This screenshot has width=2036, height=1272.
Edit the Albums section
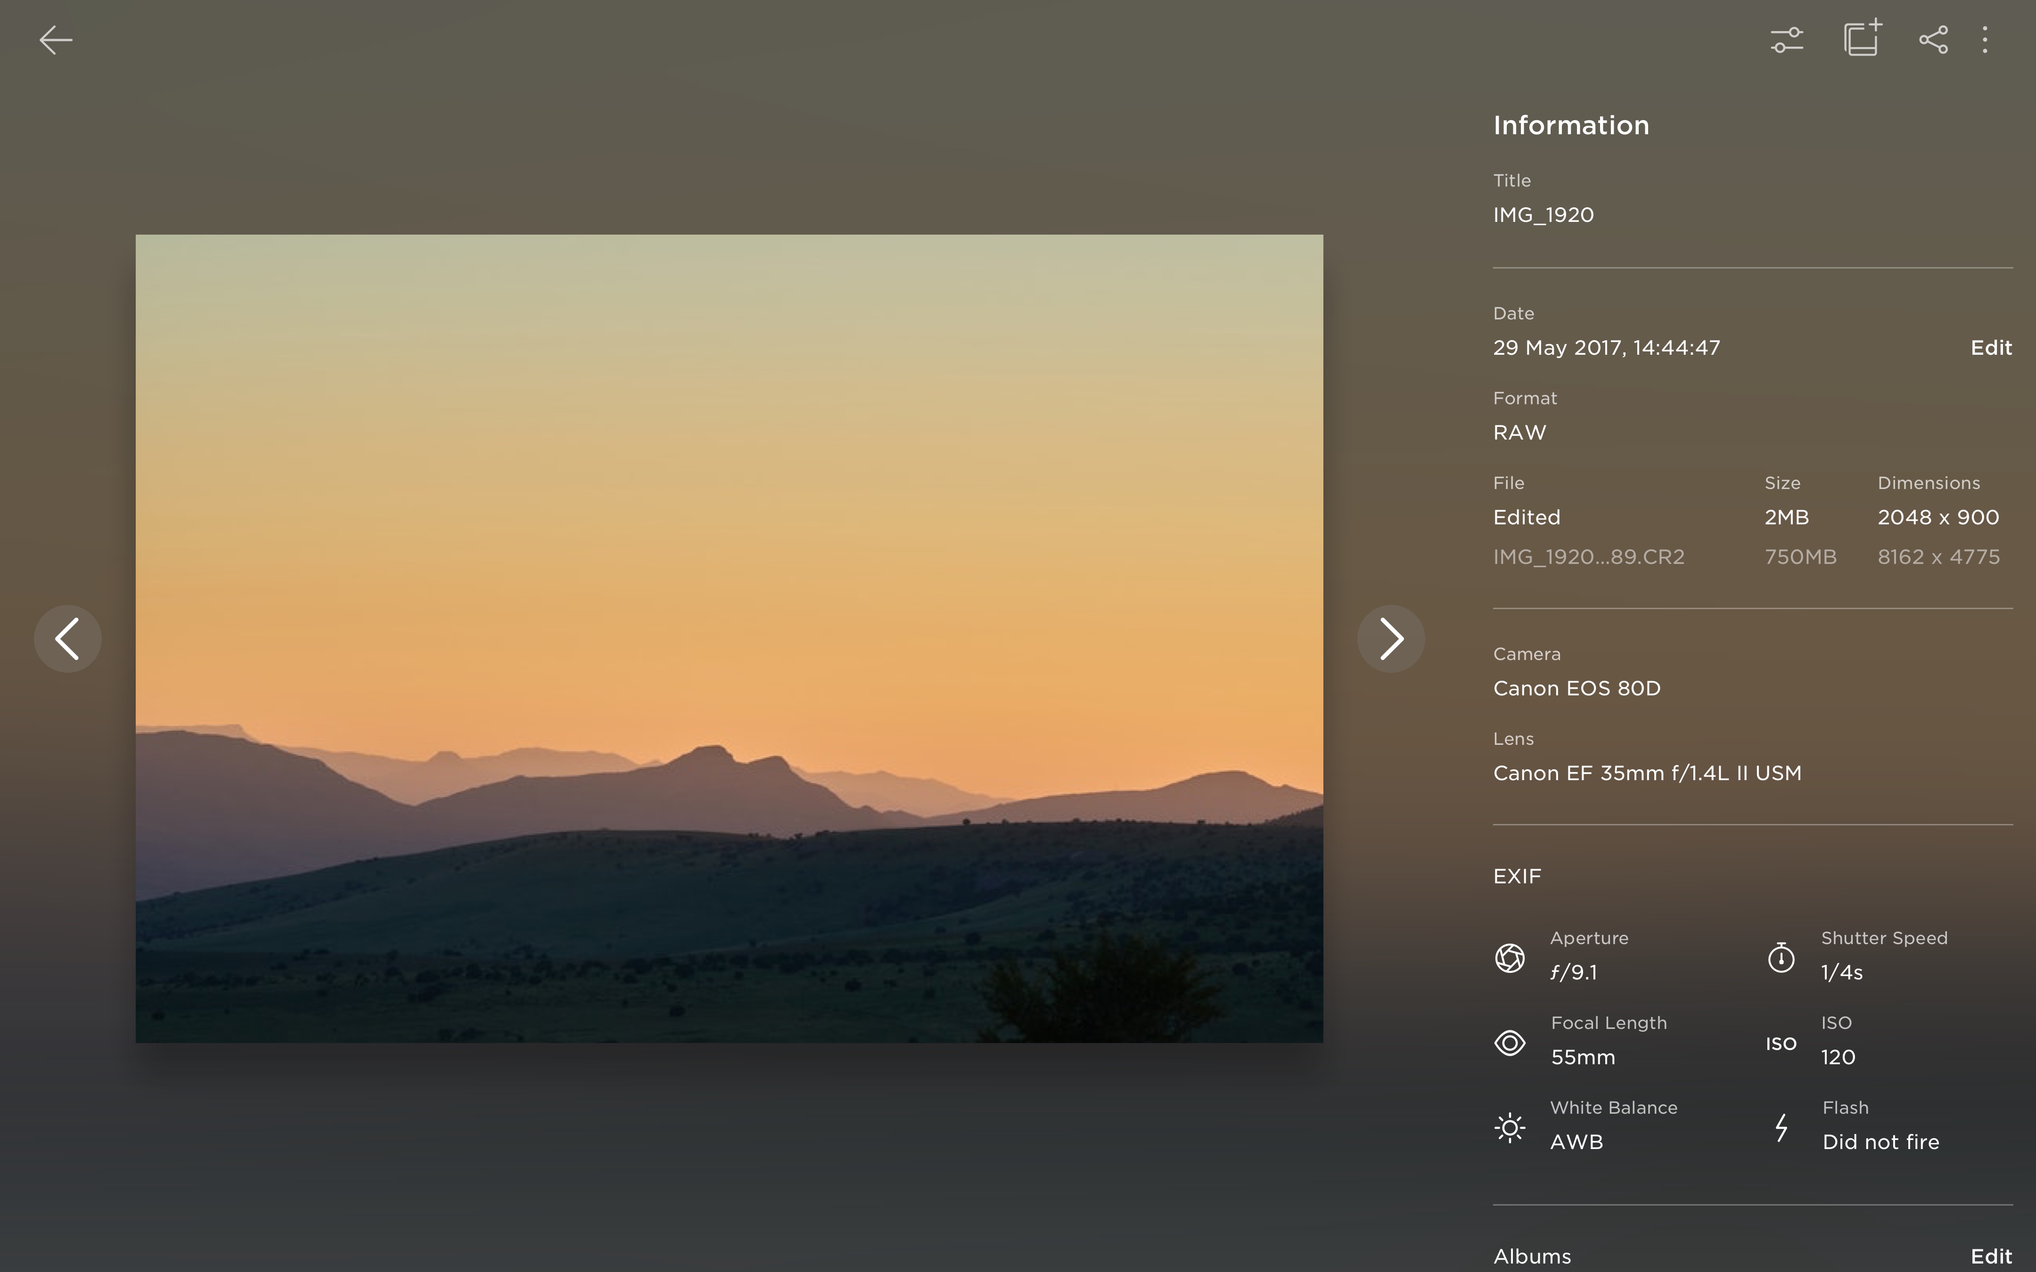pos(1991,1256)
